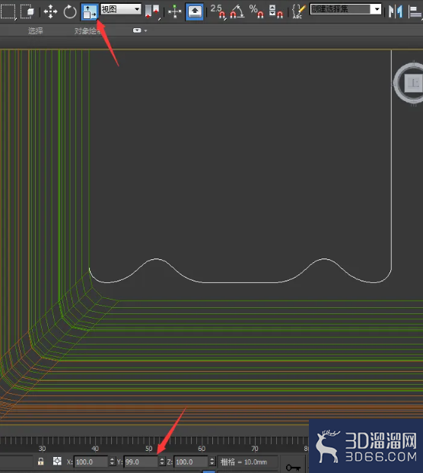Toggle Spinner Snap
423x473 pixels.
275,11
